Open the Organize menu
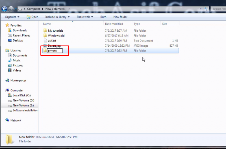 pos(12,17)
